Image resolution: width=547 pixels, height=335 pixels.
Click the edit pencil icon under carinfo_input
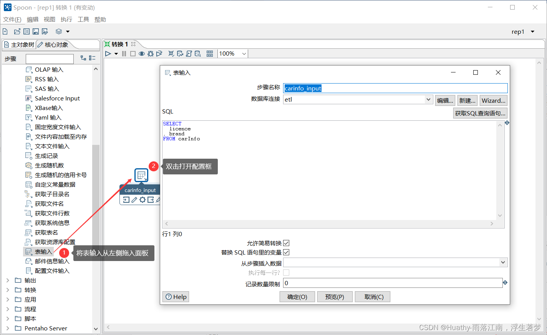coord(134,200)
